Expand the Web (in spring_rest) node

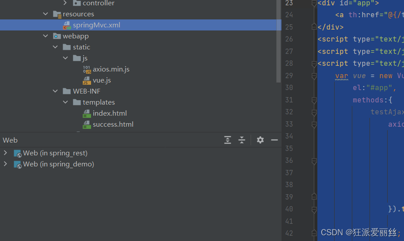tap(5, 153)
